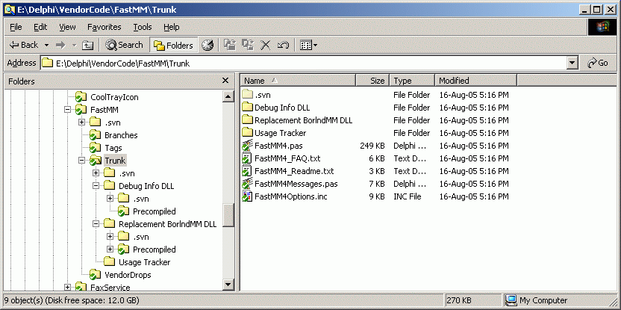Expand .svn node under FastMM
This screenshot has height=310, width=621.
81,123
